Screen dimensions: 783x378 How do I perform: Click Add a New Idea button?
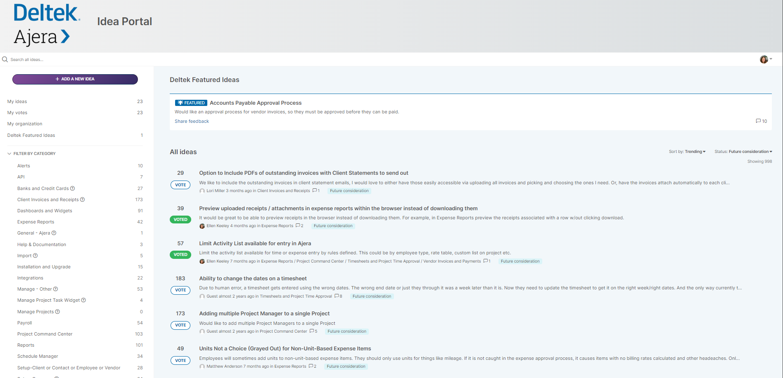75,79
